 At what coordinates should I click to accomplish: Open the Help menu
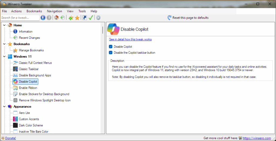(94, 11)
